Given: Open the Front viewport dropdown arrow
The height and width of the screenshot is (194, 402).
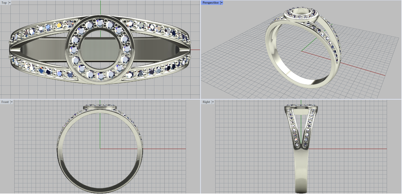Looking at the screenshot, I should (12, 102).
